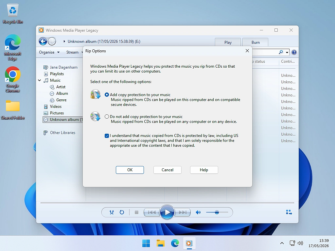The width and height of the screenshot is (335, 251).
Task: Open the Organise menu
Action: [49, 52]
